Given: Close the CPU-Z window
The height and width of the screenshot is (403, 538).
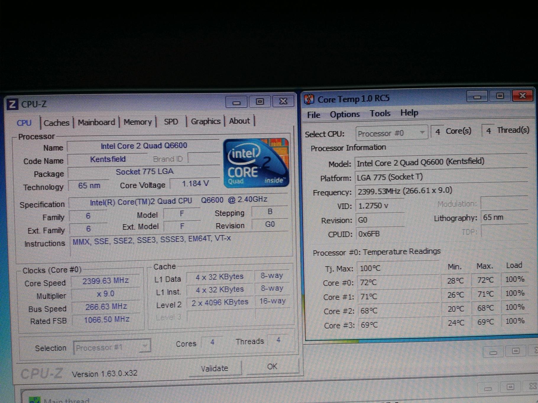Looking at the screenshot, I should tap(283, 101).
